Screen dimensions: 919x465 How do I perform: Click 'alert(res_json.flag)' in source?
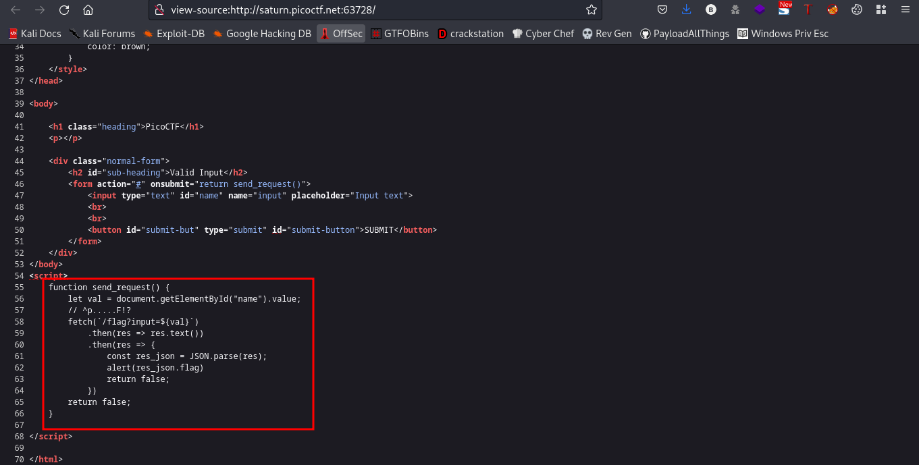pyautogui.click(x=155, y=368)
